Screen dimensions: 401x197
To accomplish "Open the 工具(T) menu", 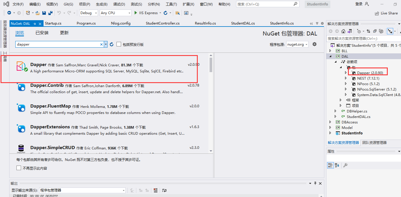I will tap(171, 4).
